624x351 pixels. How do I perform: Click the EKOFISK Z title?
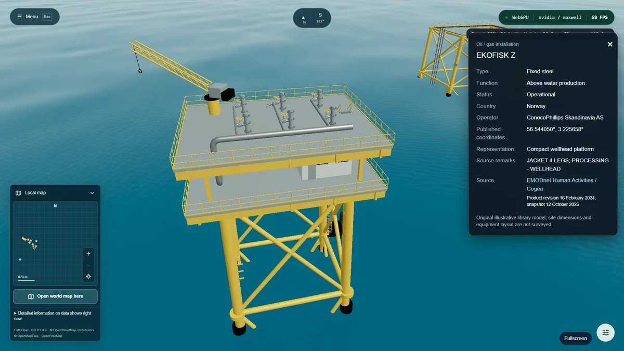[496, 56]
